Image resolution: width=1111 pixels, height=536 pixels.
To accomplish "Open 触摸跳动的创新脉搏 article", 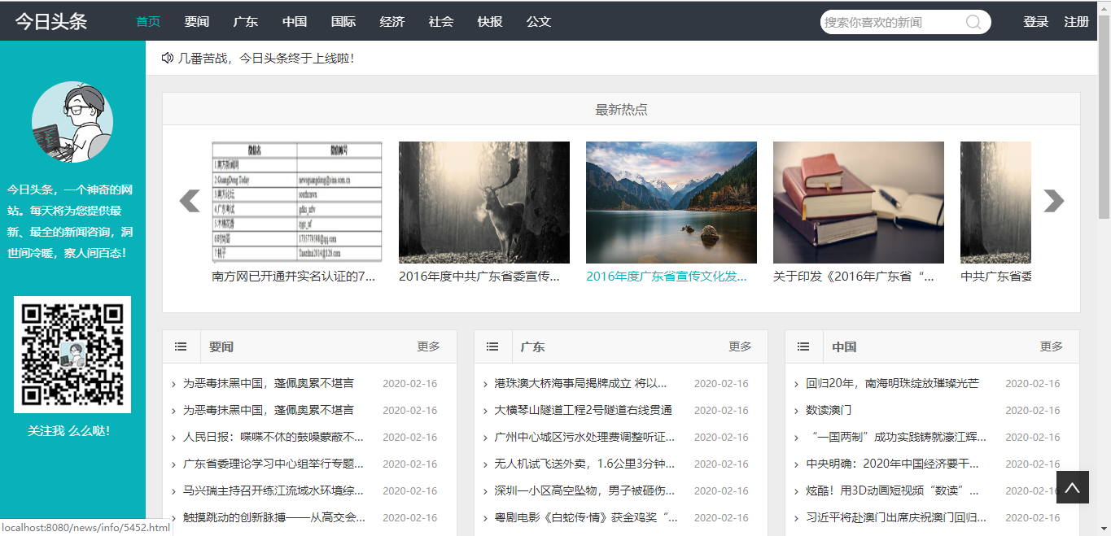I will [273, 518].
